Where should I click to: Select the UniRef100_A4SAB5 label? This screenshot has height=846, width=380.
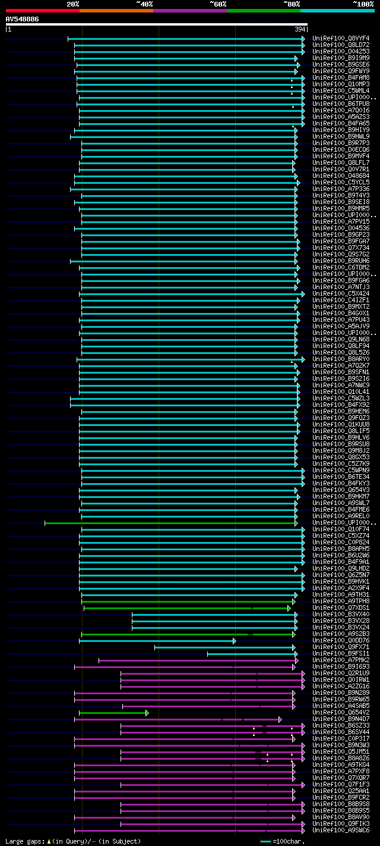click(341, 706)
